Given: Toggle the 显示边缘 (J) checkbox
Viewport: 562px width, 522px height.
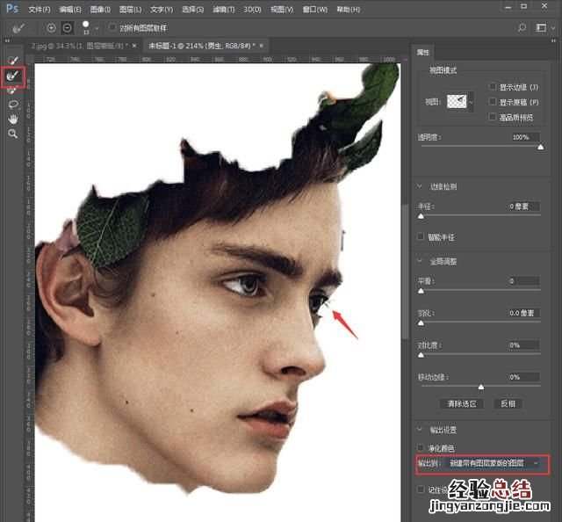Looking at the screenshot, I should [494, 87].
